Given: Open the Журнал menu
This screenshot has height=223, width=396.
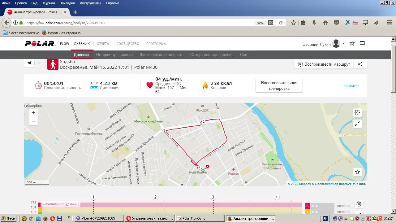Looking at the screenshot, I should click(49, 3).
